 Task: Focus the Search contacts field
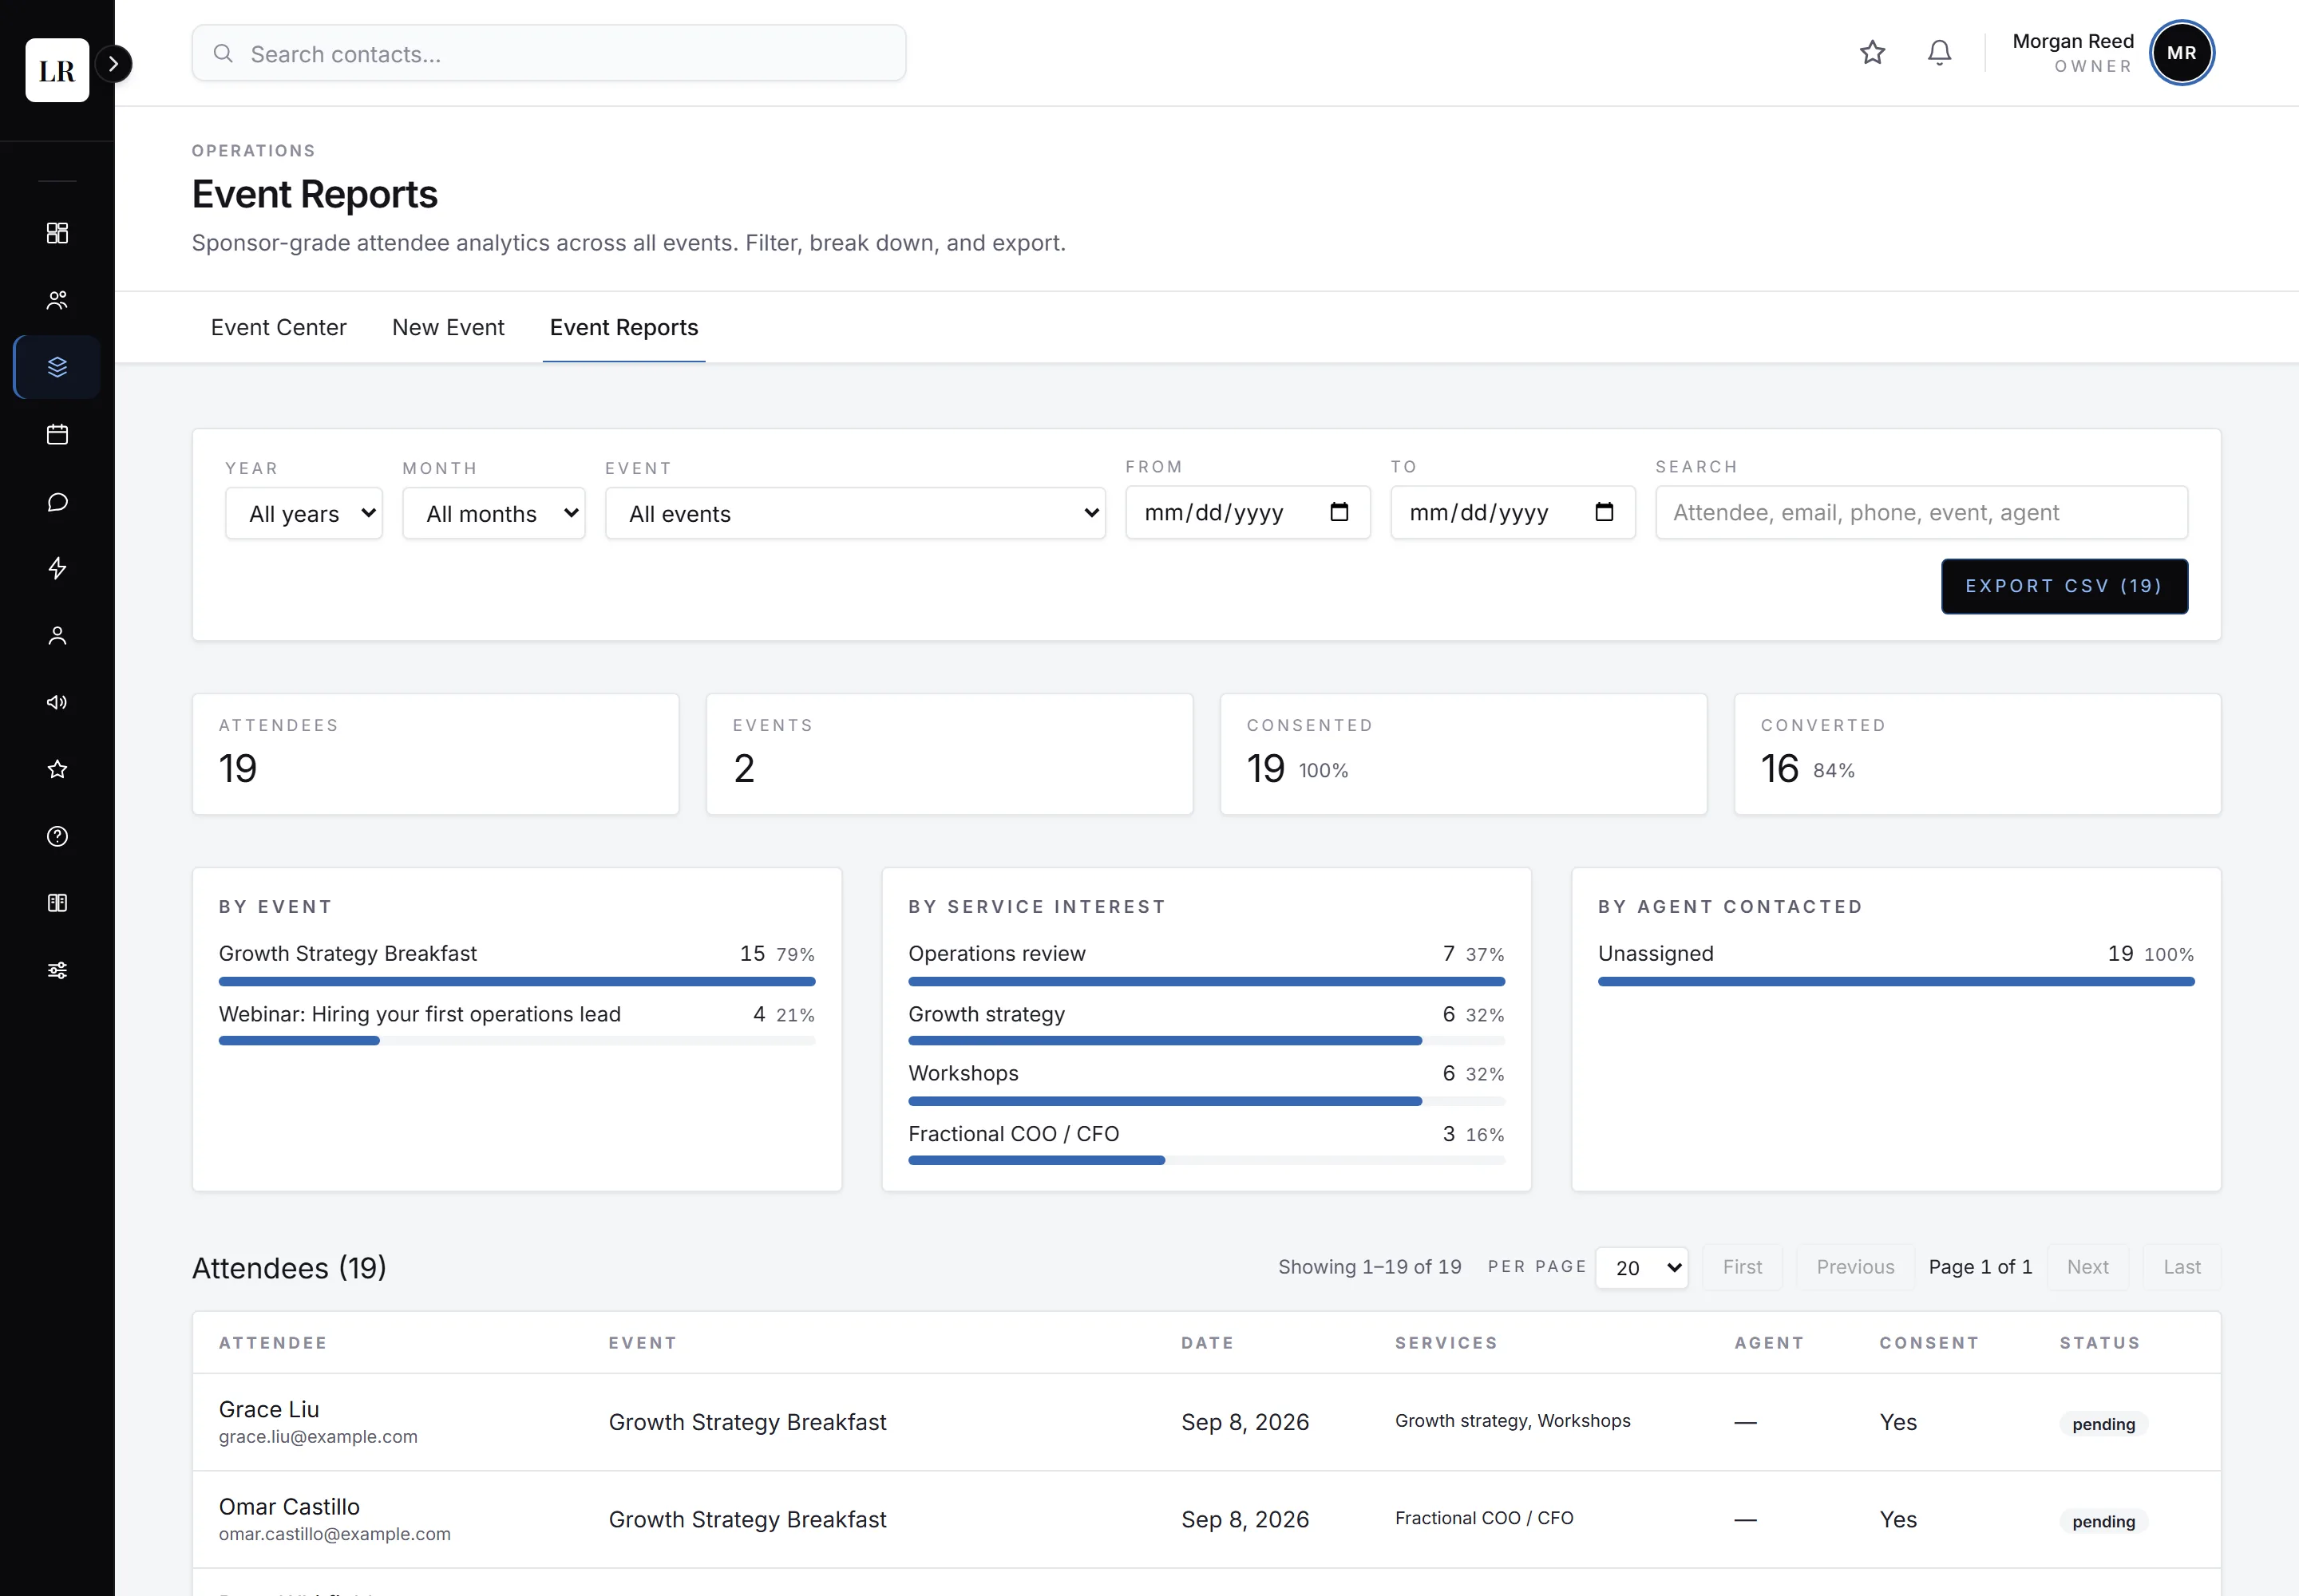click(x=548, y=54)
